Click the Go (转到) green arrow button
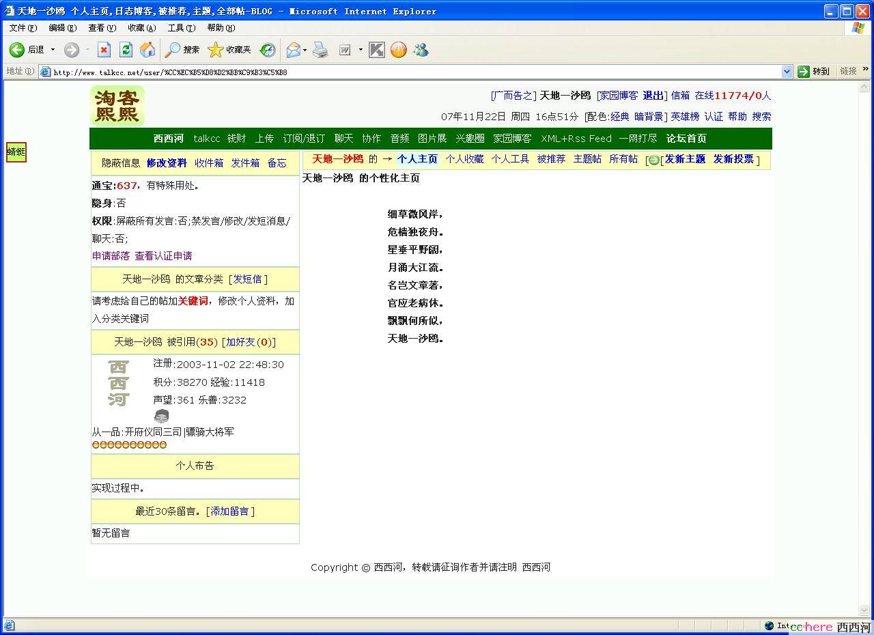Screen dimensions: 874x635 [x=814, y=71]
